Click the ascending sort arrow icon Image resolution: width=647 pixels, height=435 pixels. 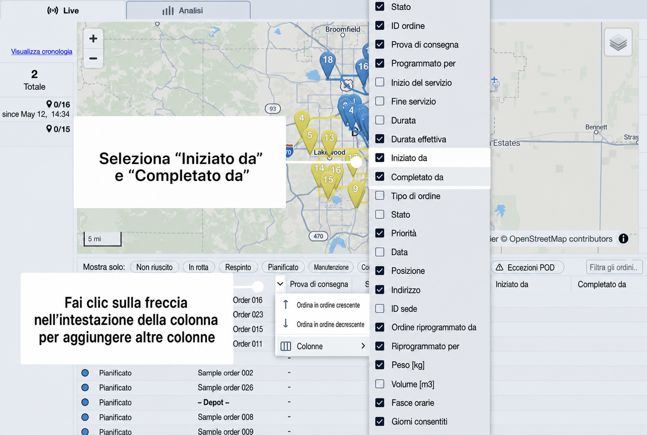tap(286, 304)
